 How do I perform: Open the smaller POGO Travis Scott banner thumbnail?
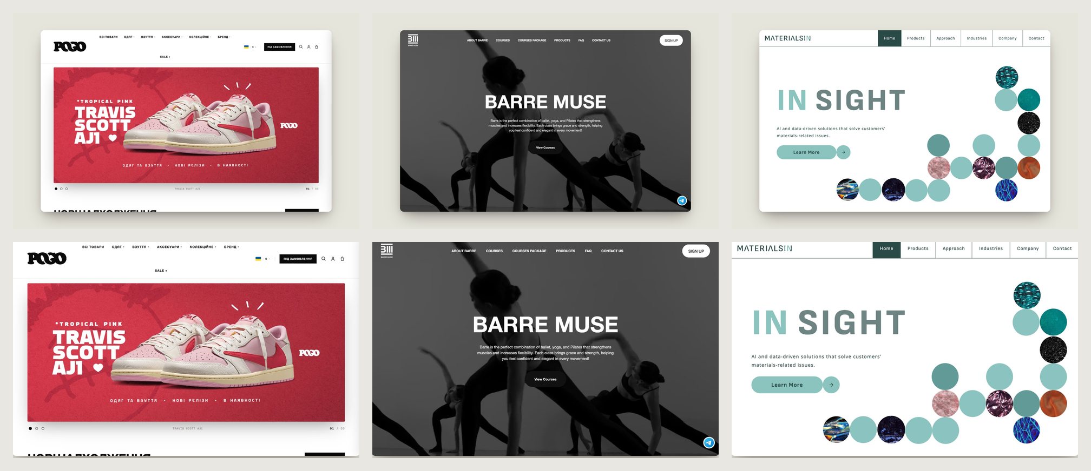click(186, 125)
